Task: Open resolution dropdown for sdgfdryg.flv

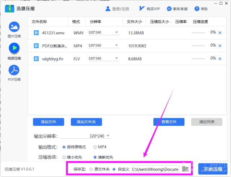Action: [104, 59]
